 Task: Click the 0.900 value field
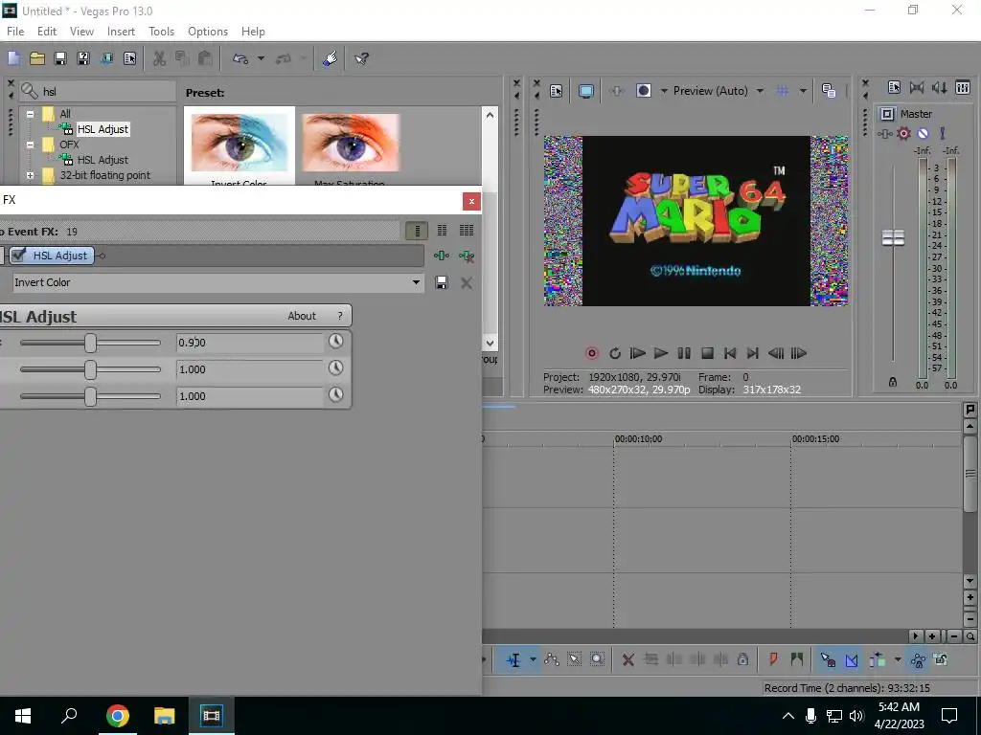tap(250, 343)
